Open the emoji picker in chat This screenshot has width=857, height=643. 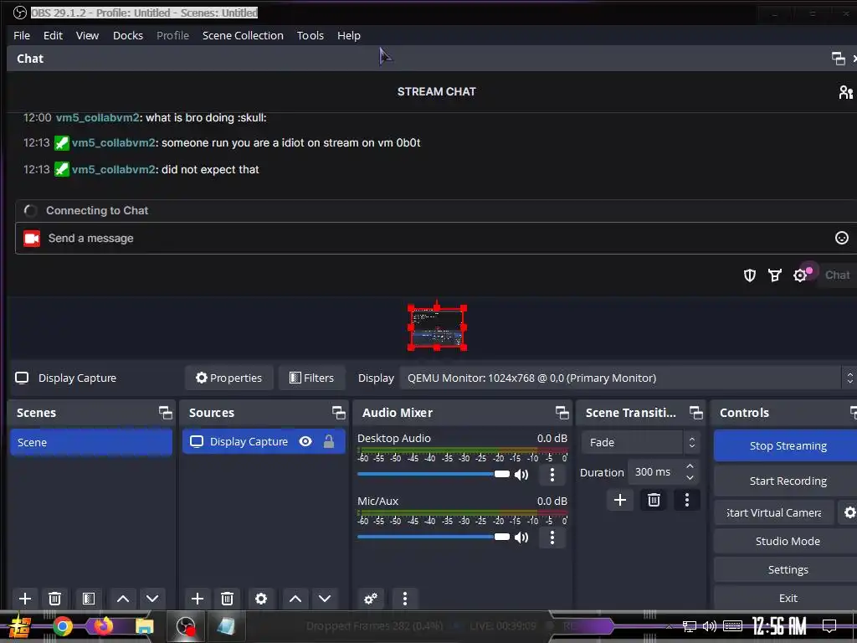click(x=842, y=238)
